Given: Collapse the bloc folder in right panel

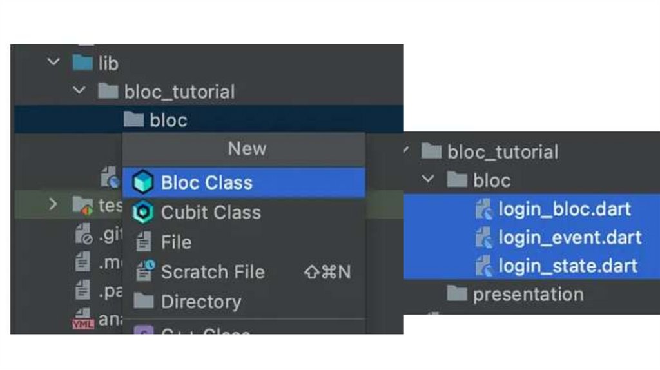Looking at the screenshot, I should pos(429,180).
